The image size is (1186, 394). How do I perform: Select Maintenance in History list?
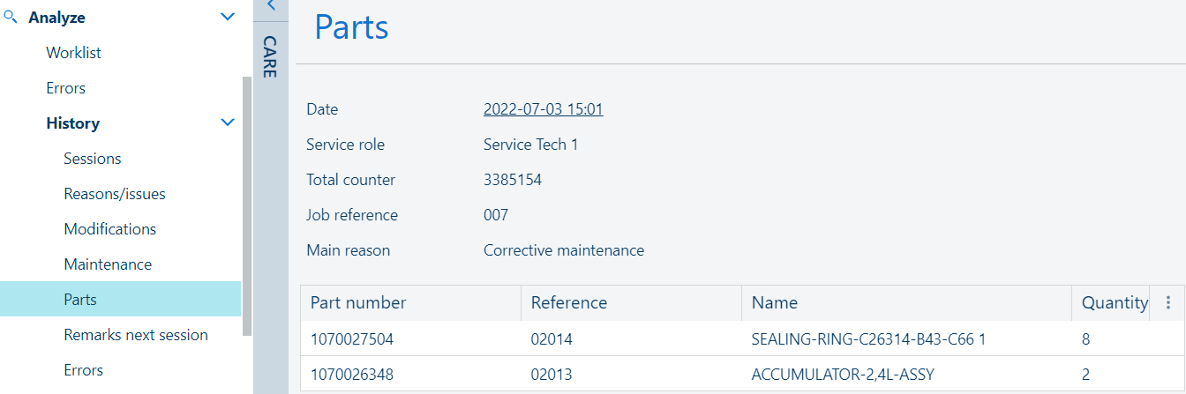(108, 264)
